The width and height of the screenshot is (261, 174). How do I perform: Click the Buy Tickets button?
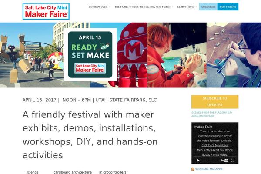[228, 7]
